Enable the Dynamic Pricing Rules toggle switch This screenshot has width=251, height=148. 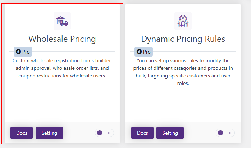tap(225, 133)
